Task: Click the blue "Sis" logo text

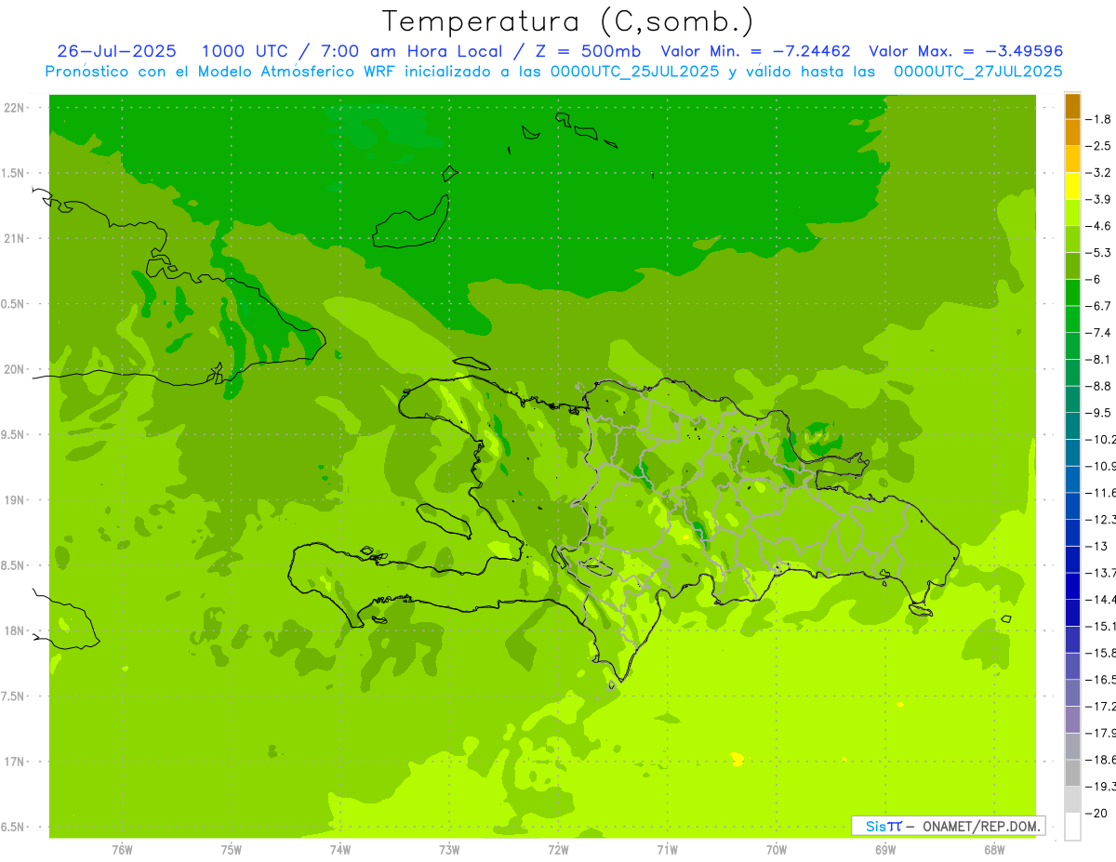Action: (x=875, y=826)
